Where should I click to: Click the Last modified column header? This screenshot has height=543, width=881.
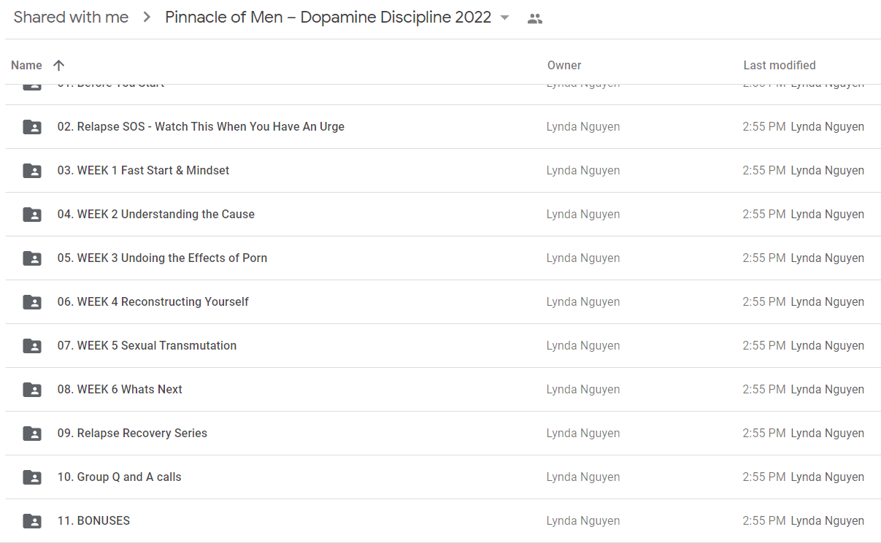click(x=780, y=65)
